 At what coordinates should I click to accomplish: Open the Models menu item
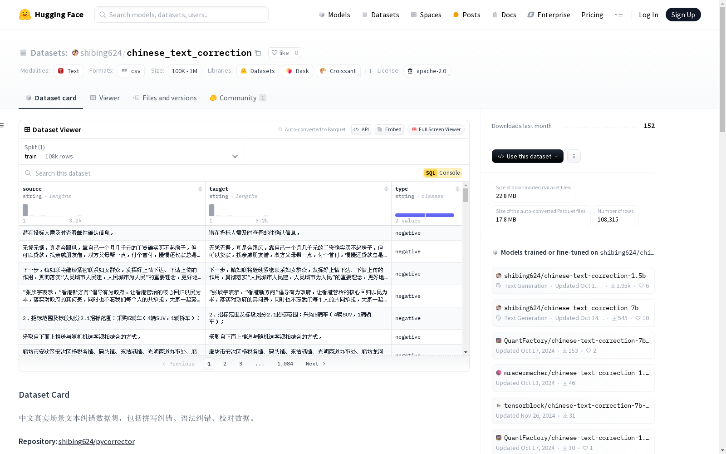pos(334,15)
